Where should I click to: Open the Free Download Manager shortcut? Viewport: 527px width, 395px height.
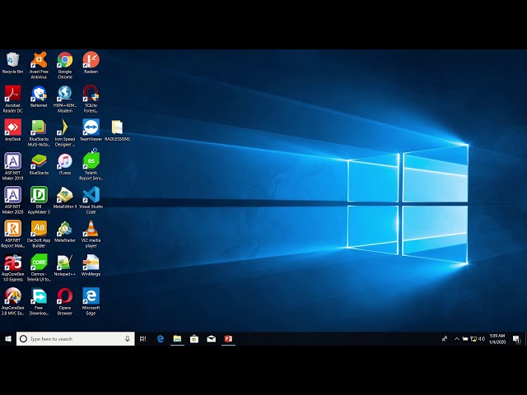point(39,301)
